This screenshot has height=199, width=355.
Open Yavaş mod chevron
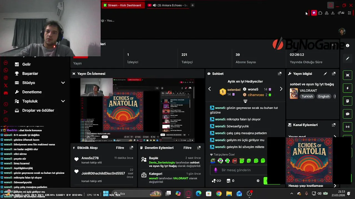335,137
